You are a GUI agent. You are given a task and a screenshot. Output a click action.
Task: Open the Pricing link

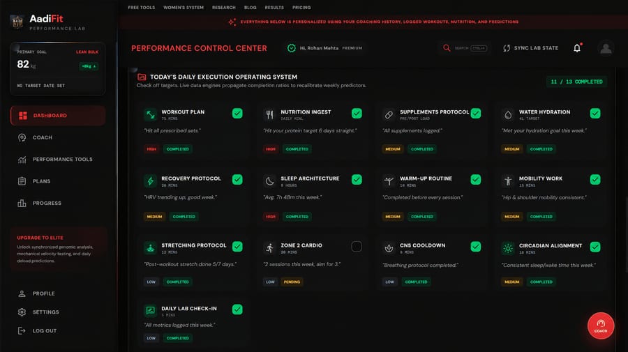click(301, 8)
